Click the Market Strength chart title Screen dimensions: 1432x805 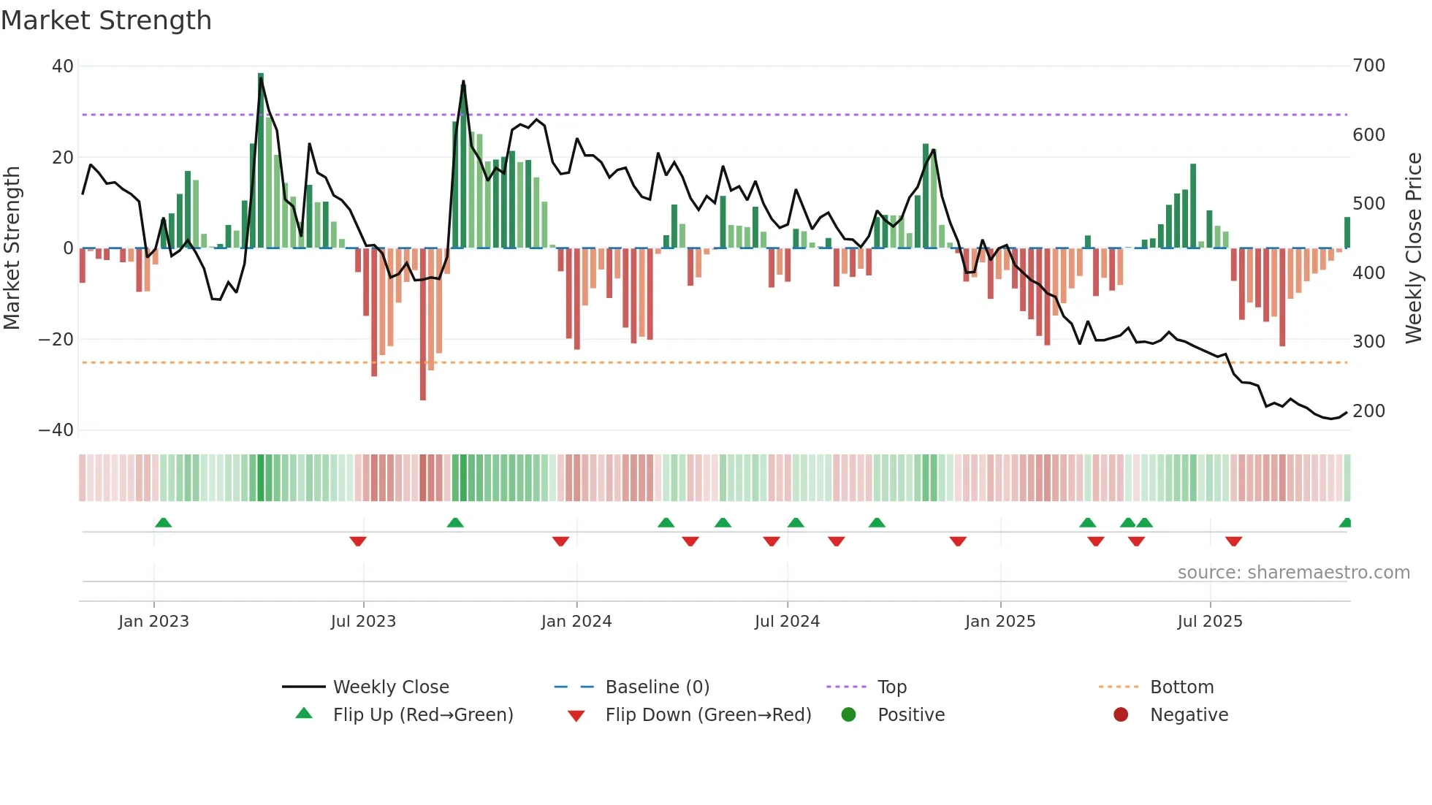tap(107, 20)
